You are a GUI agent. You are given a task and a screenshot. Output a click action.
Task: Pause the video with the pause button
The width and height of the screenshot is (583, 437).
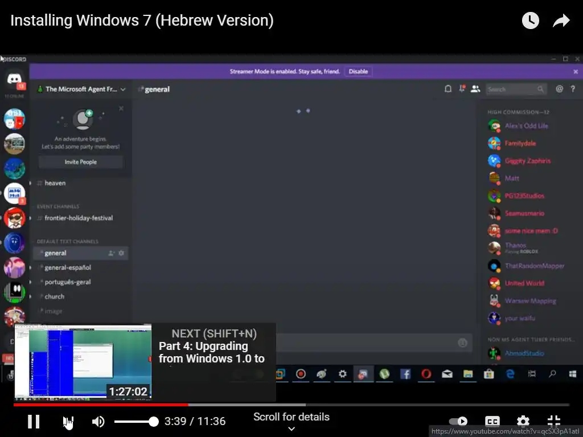coord(34,422)
